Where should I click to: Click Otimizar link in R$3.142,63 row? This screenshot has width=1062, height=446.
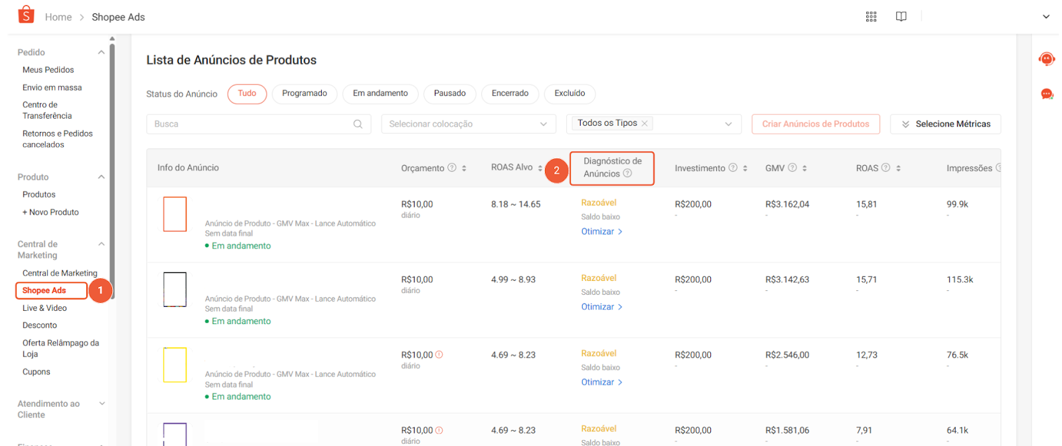(601, 307)
